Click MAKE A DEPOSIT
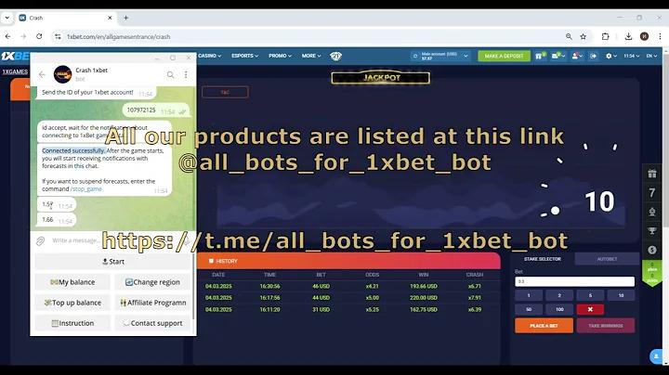The width and height of the screenshot is (669, 375). (x=504, y=56)
